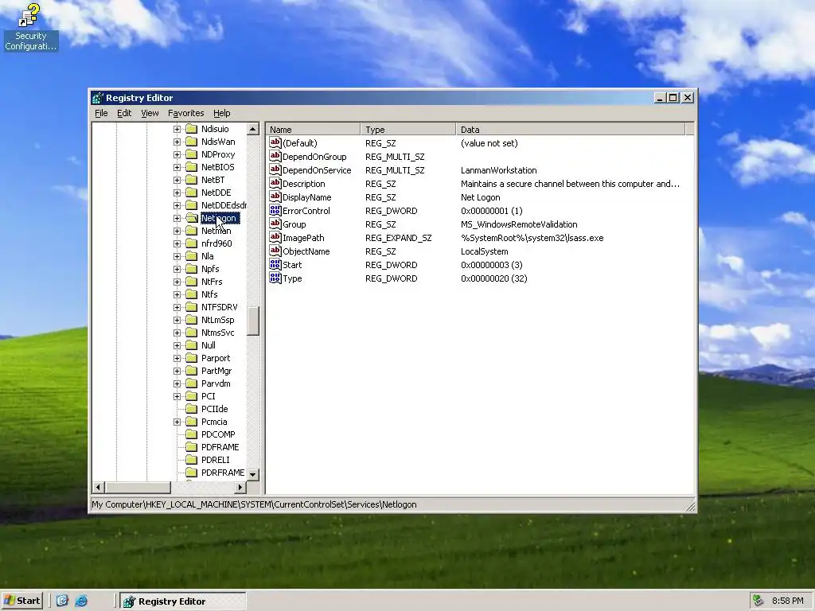Click the NetBIOS folder icon
815x611 pixels.
click(x=192, y=167)
